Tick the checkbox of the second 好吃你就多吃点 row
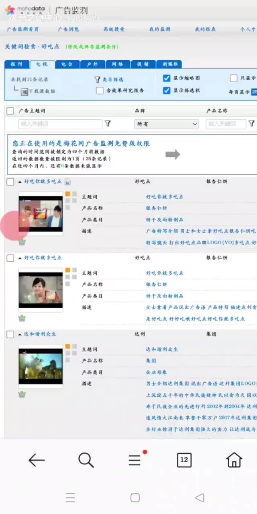 (x=10, y=258)
